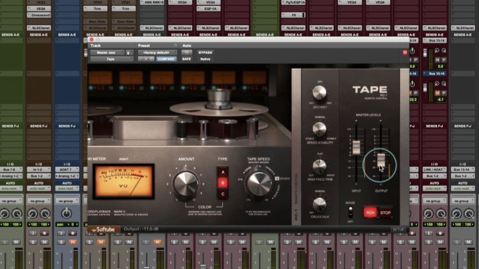Solo the ADAT 7 track
The height and width of the screenshot is (269, 479).
coord(61,242)
